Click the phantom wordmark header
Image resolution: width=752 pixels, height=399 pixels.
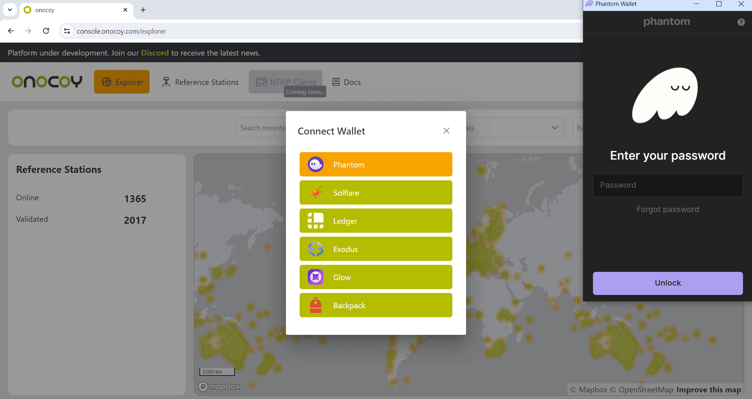tap(667, 22)
